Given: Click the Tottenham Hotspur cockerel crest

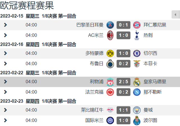Looking at the screenshot, I should coord(137,35).
